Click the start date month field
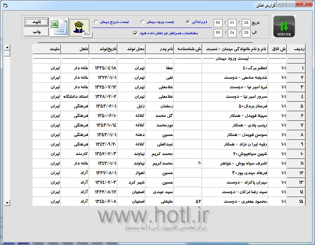Viewport: 315px width, 245px height. click(x=232, y=23)
